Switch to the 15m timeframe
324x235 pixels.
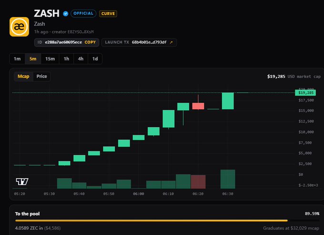(50, 59)
